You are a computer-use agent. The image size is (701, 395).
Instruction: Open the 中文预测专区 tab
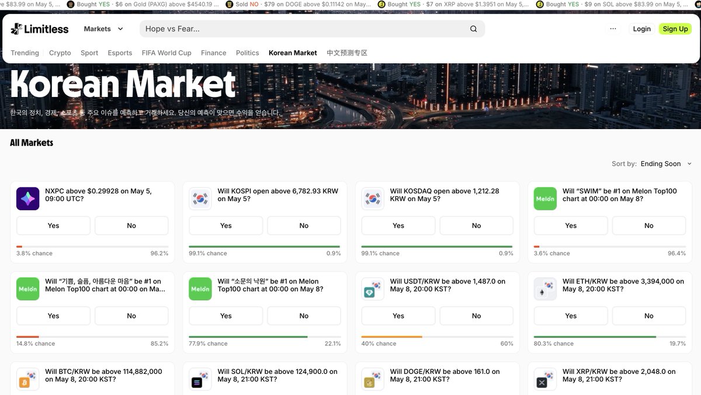(x=347, y=53)
